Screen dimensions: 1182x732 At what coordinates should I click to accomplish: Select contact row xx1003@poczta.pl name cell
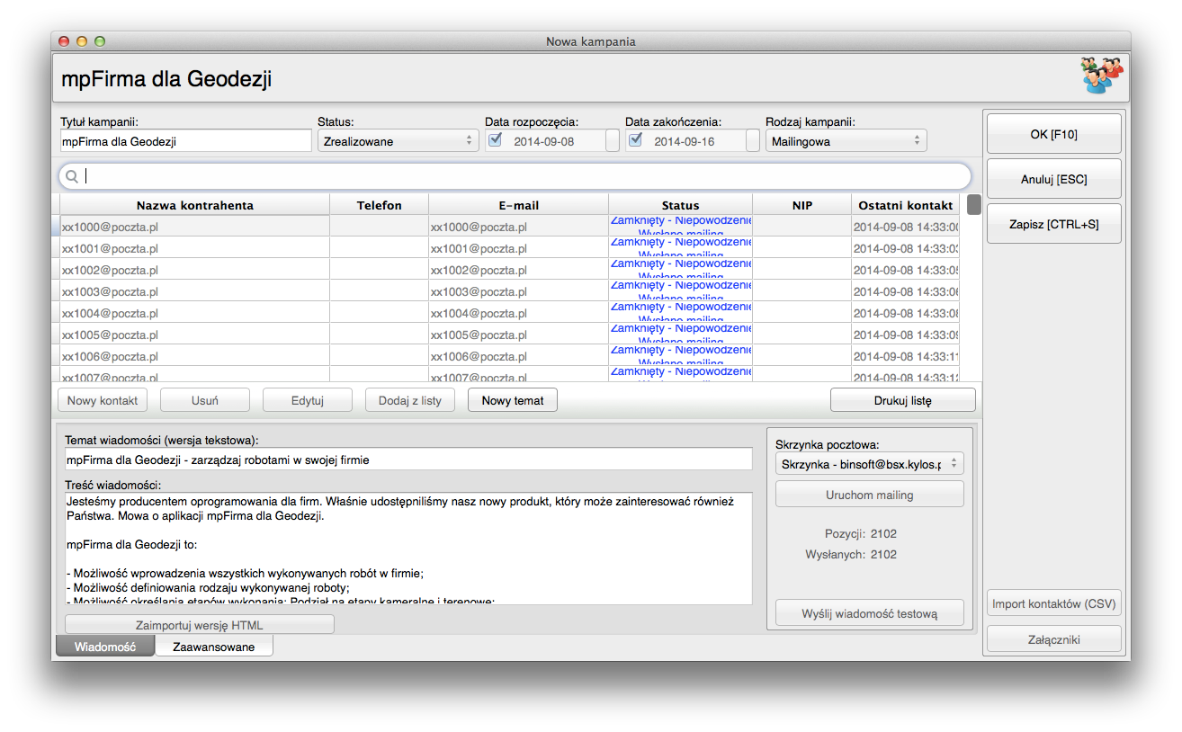point(195,291)
